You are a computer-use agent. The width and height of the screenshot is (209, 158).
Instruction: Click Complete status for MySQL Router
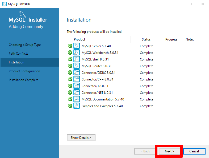[x=147, y=66]
